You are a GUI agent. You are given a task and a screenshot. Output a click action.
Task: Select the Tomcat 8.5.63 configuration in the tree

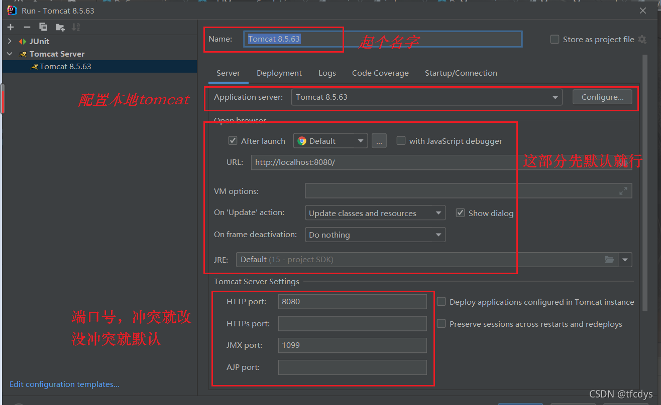pos(99,67)
